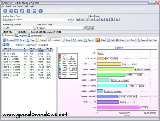Click the Scan button
The height and width of the screenshot is (121, 160).
8,19
